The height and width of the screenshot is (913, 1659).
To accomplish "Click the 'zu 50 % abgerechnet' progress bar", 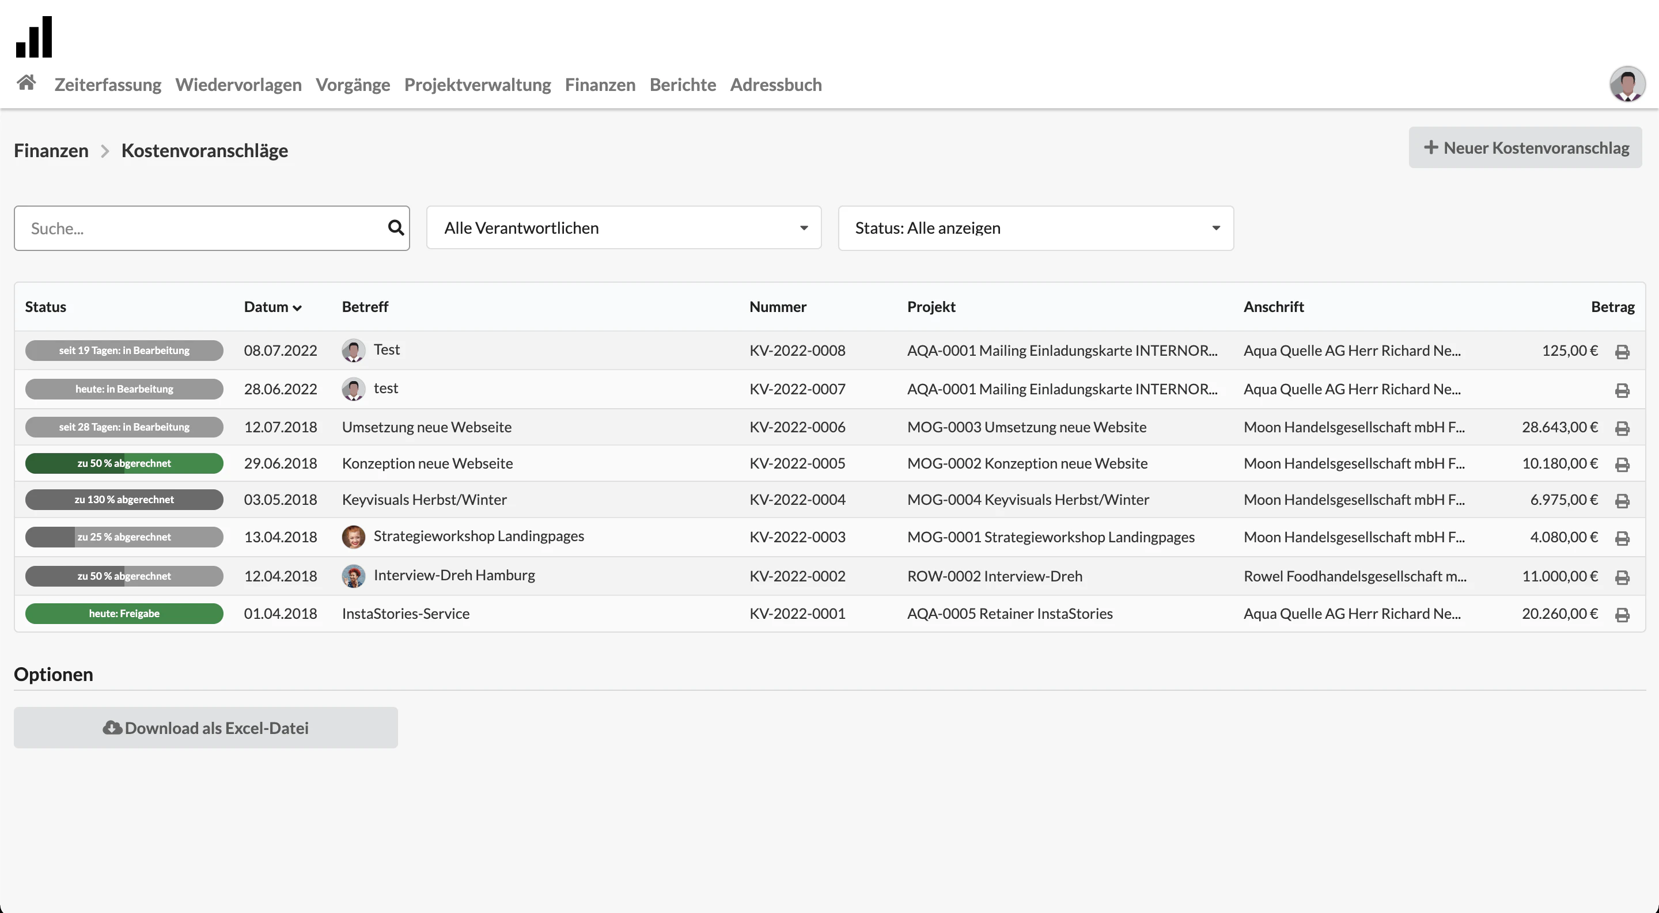I will (124, 463).
